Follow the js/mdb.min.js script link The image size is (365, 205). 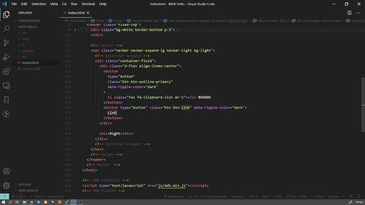coord(172,186)
